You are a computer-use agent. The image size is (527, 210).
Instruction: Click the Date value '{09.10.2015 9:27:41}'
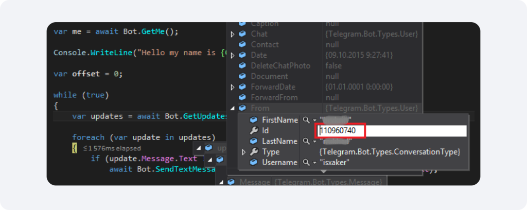359,55
